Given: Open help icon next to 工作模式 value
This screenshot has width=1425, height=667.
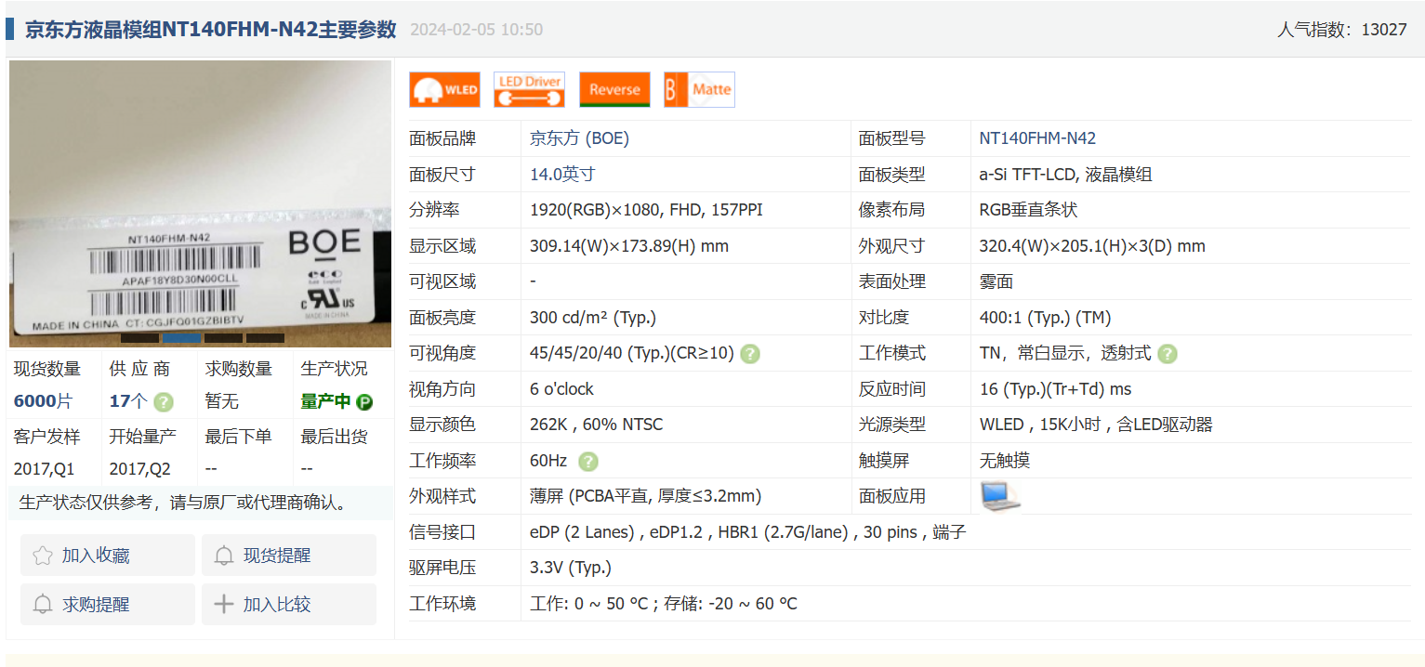Looking at the screenshot, I should pos(1168,354).
